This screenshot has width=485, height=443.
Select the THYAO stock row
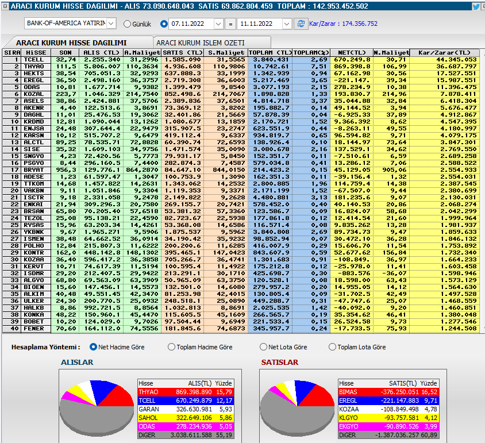click(x=241, y=67)
